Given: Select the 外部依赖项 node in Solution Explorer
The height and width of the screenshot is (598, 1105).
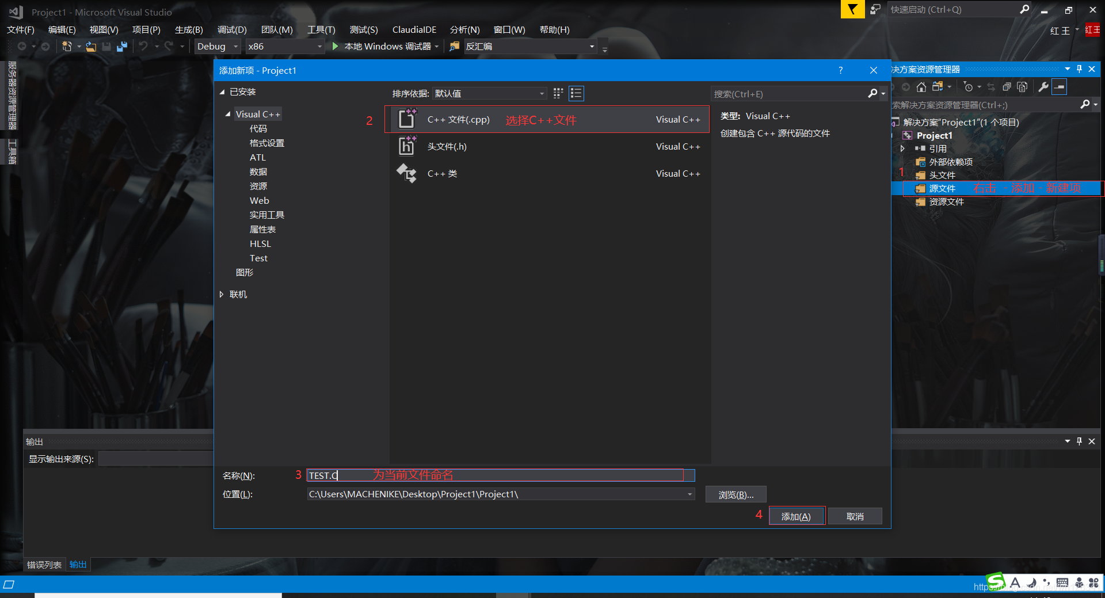Looking at the screenshot, I should [x=950, y=162].
